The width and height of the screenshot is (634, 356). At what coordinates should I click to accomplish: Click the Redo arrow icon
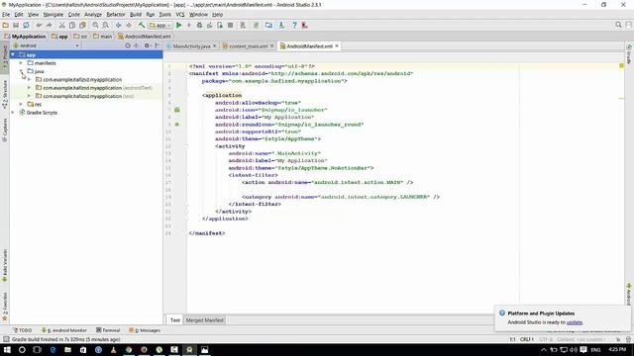49,25
